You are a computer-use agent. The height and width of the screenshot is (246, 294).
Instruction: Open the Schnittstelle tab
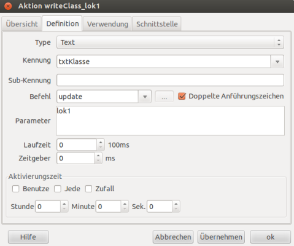(157, 24)
